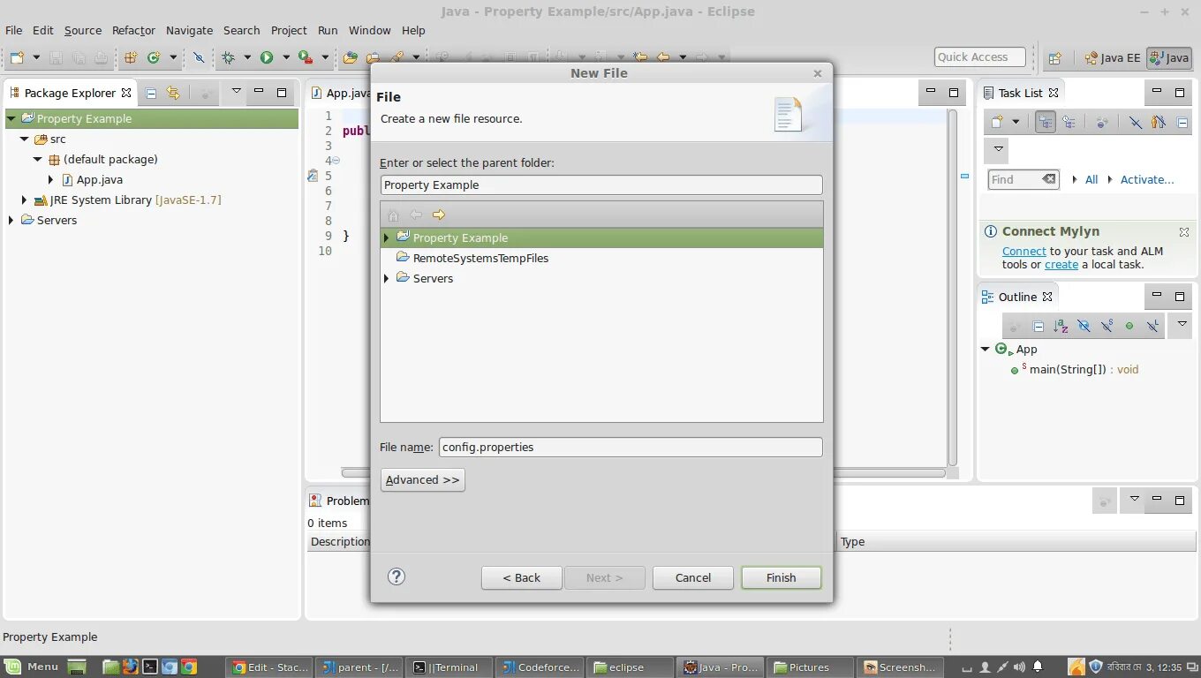Toggle Hide Non-Public Members in Outline
Screen dimensions: 1201x678
point(1129,326)
